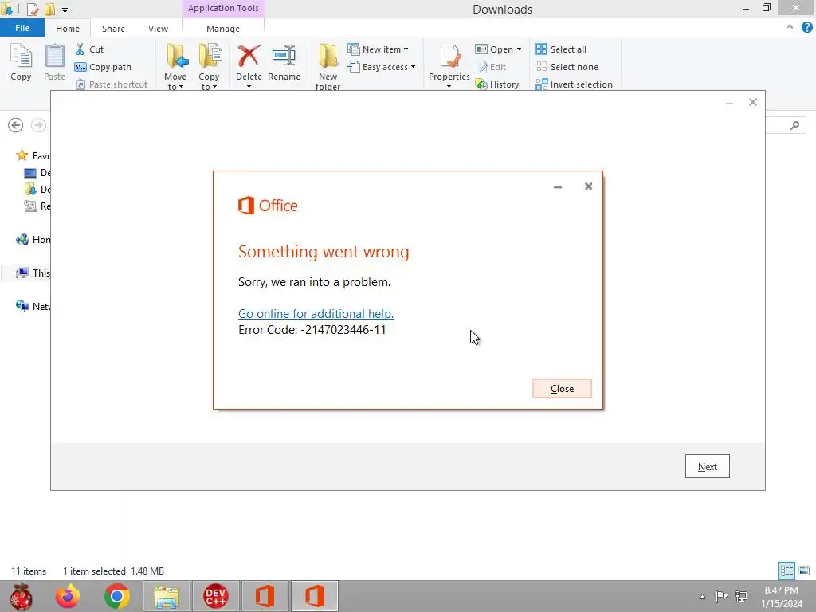The width and height of the screenshot is (816, 612).
Task: Go back with Explorer back arrow
Action: [16, 125]
